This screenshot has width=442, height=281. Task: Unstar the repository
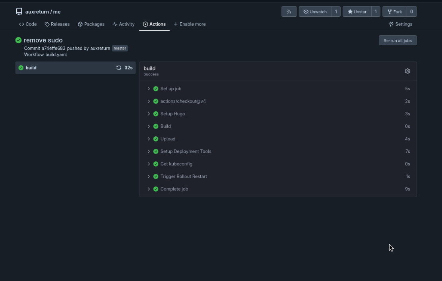pos(357,12)
